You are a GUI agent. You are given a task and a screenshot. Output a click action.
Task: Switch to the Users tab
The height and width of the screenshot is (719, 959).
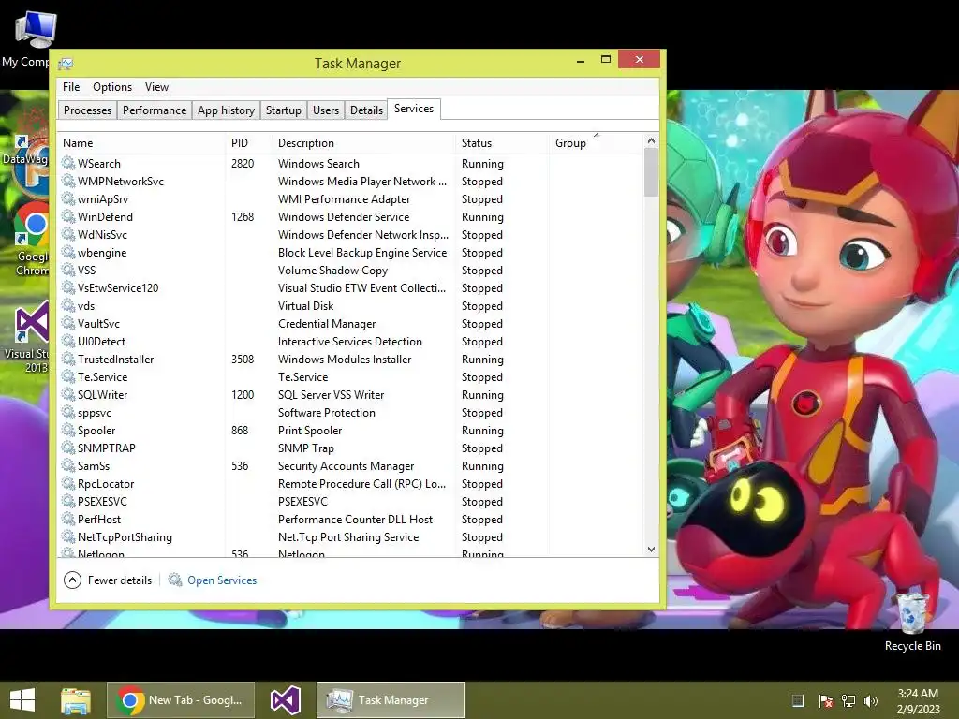pyautogui.click(x=325, y=110)
